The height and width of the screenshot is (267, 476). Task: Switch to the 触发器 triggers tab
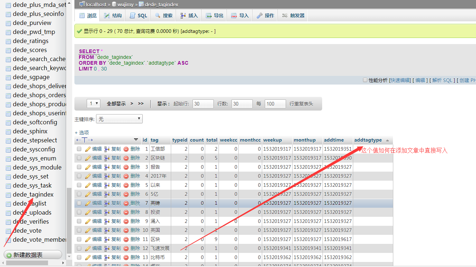click(293, 16)
